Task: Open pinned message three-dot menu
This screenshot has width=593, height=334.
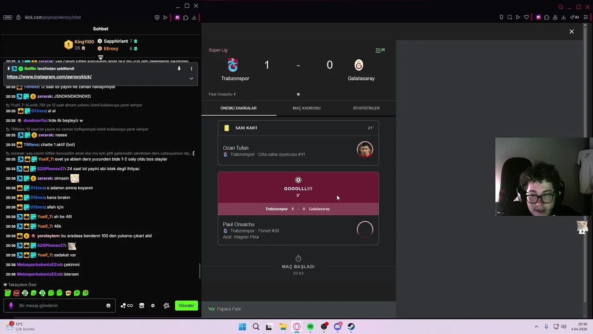Action: pos(191,69)
